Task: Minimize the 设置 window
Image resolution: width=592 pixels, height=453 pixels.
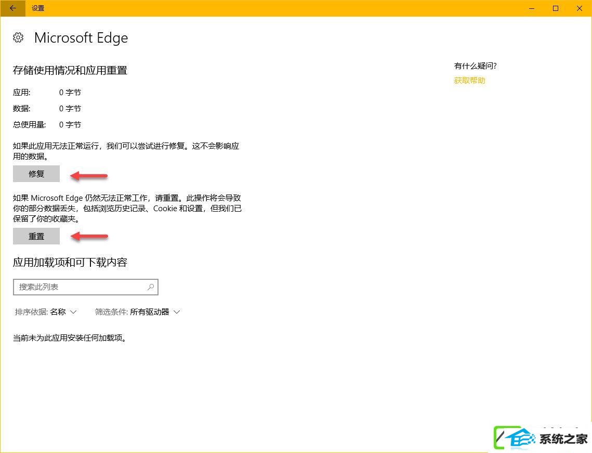Action: [532, 8]
